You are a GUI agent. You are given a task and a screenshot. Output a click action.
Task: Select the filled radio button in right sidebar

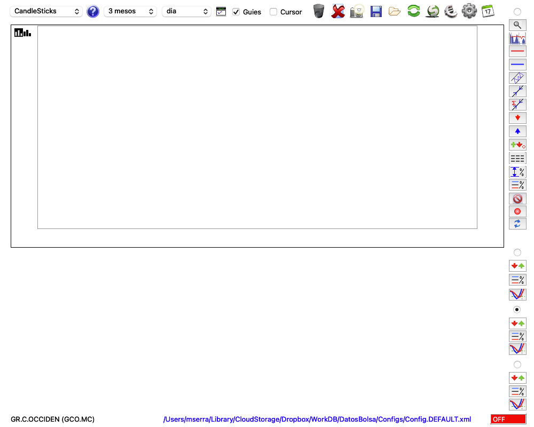[x=517, y=310]
